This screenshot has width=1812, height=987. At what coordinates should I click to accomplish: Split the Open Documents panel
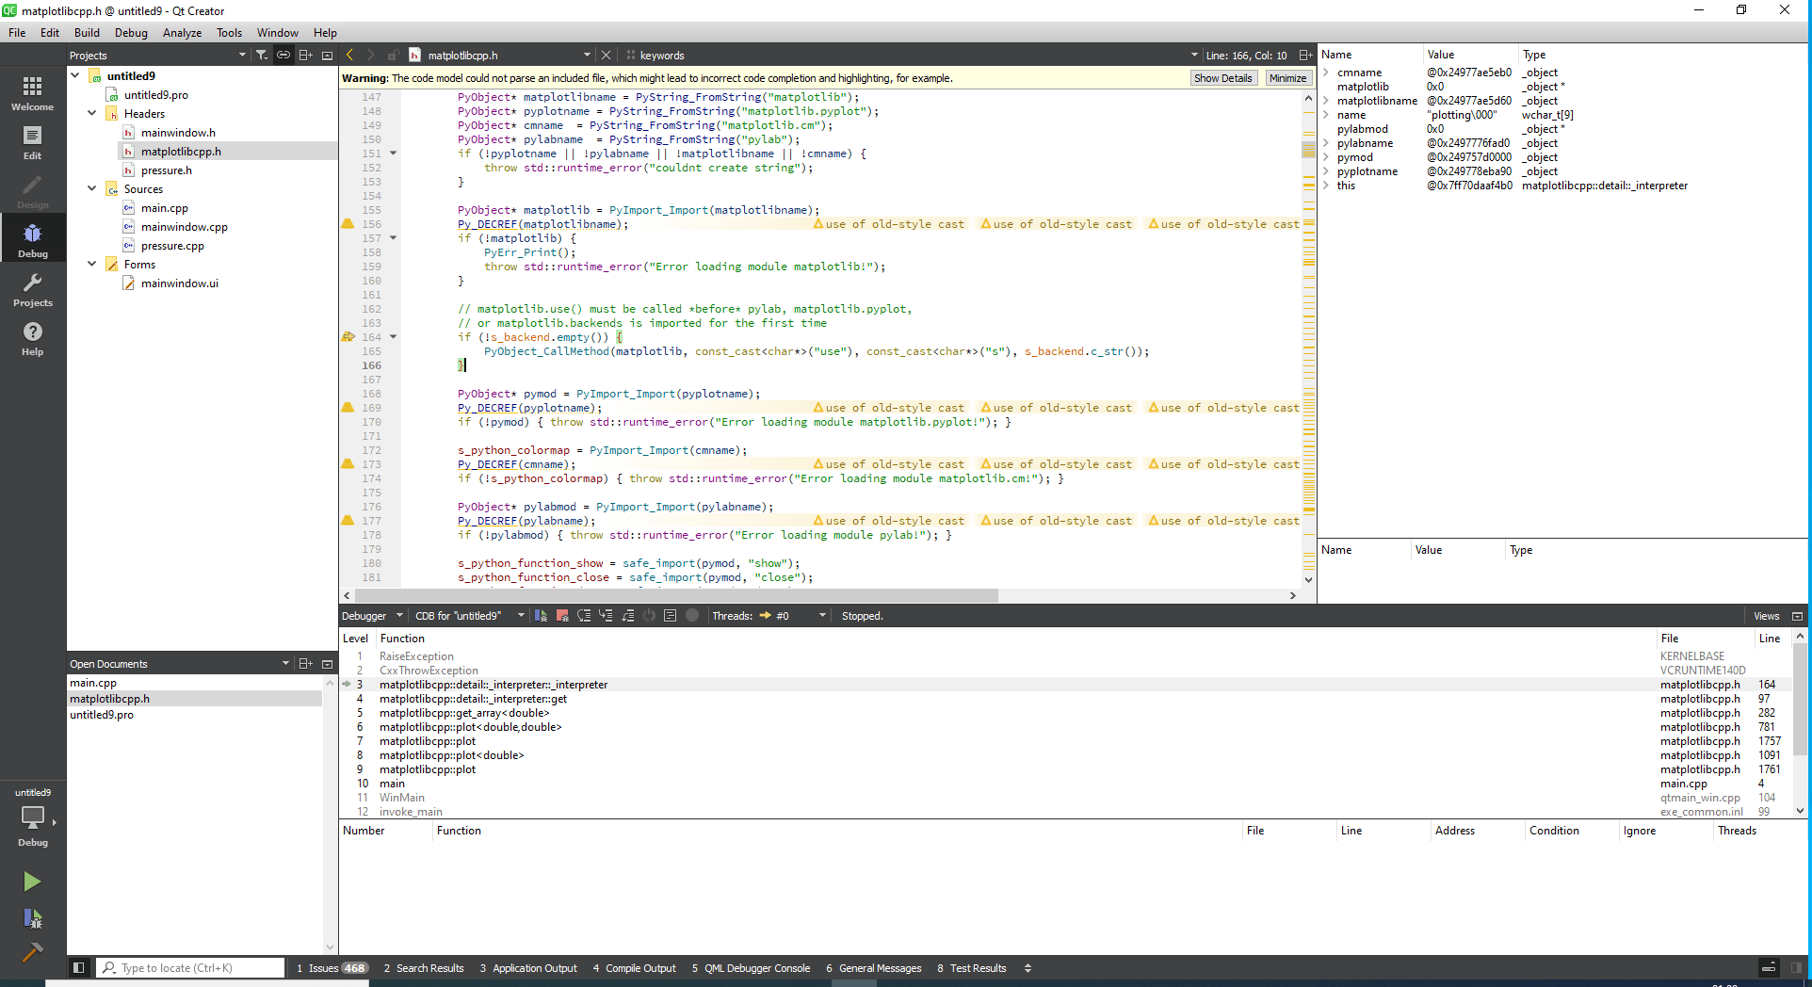pos(305,664)
